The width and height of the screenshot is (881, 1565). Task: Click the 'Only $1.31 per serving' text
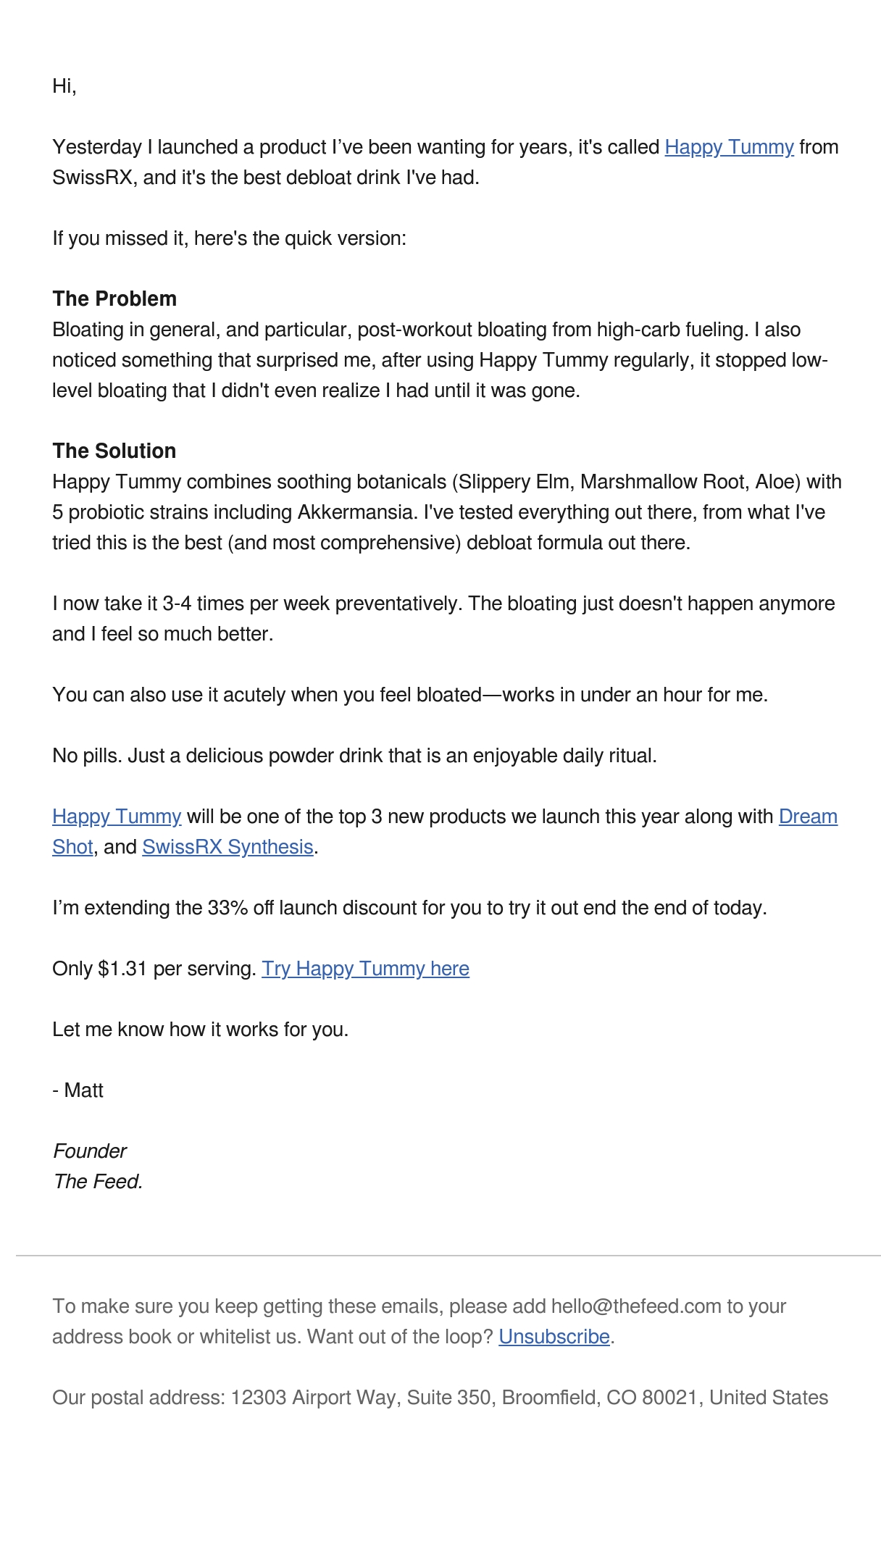coord(154,969)
